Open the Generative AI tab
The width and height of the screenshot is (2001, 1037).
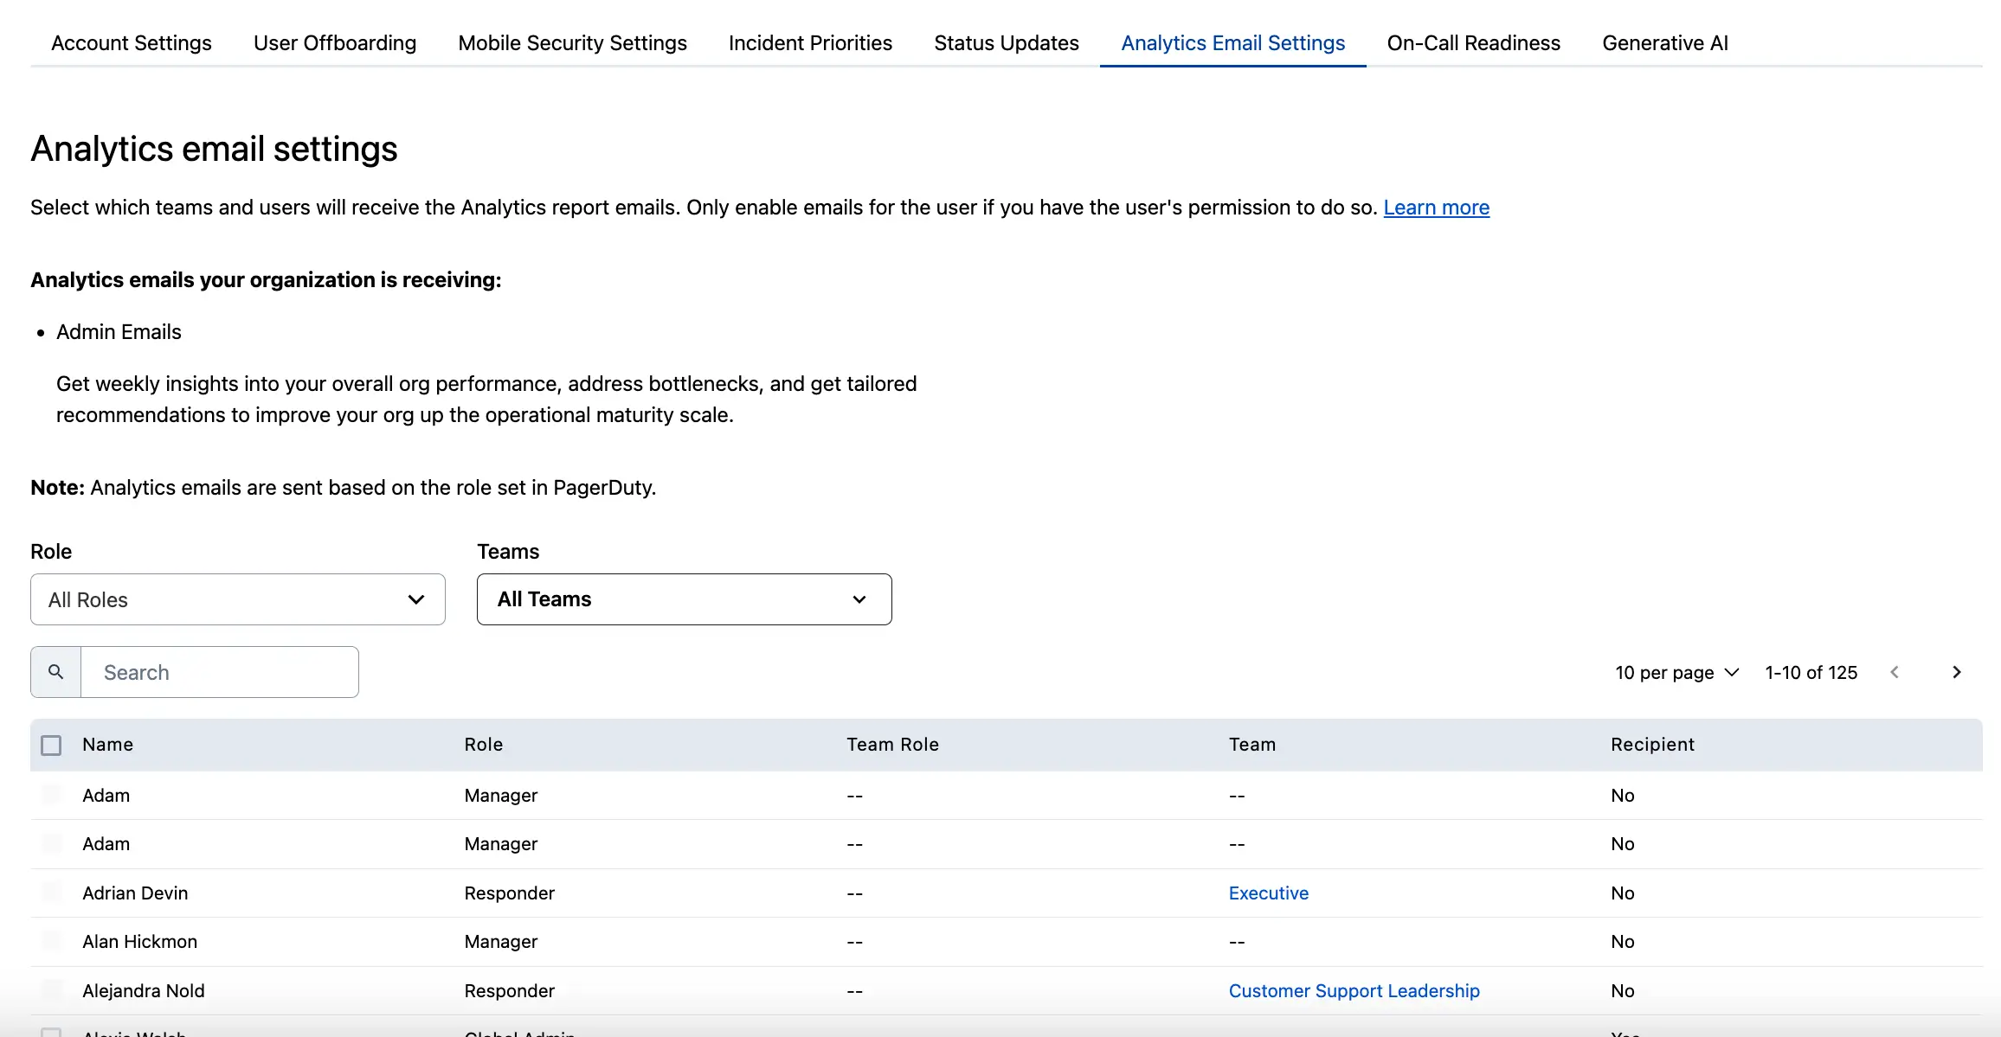pos(1664,43)
